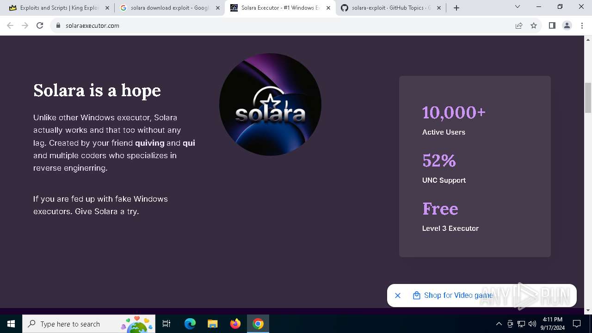592x333 pixels.
Task: Open the Windows Start menu
Action: tap(11, 324)
